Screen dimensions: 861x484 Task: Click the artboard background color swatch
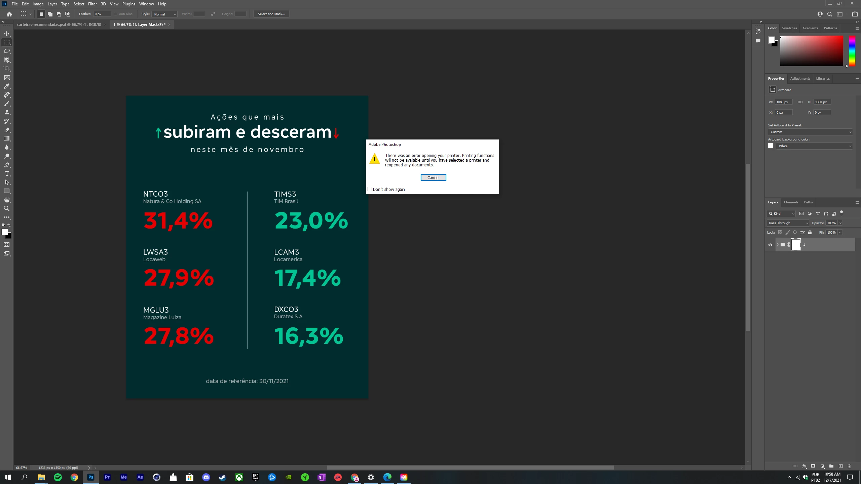[x=771, y=146]
